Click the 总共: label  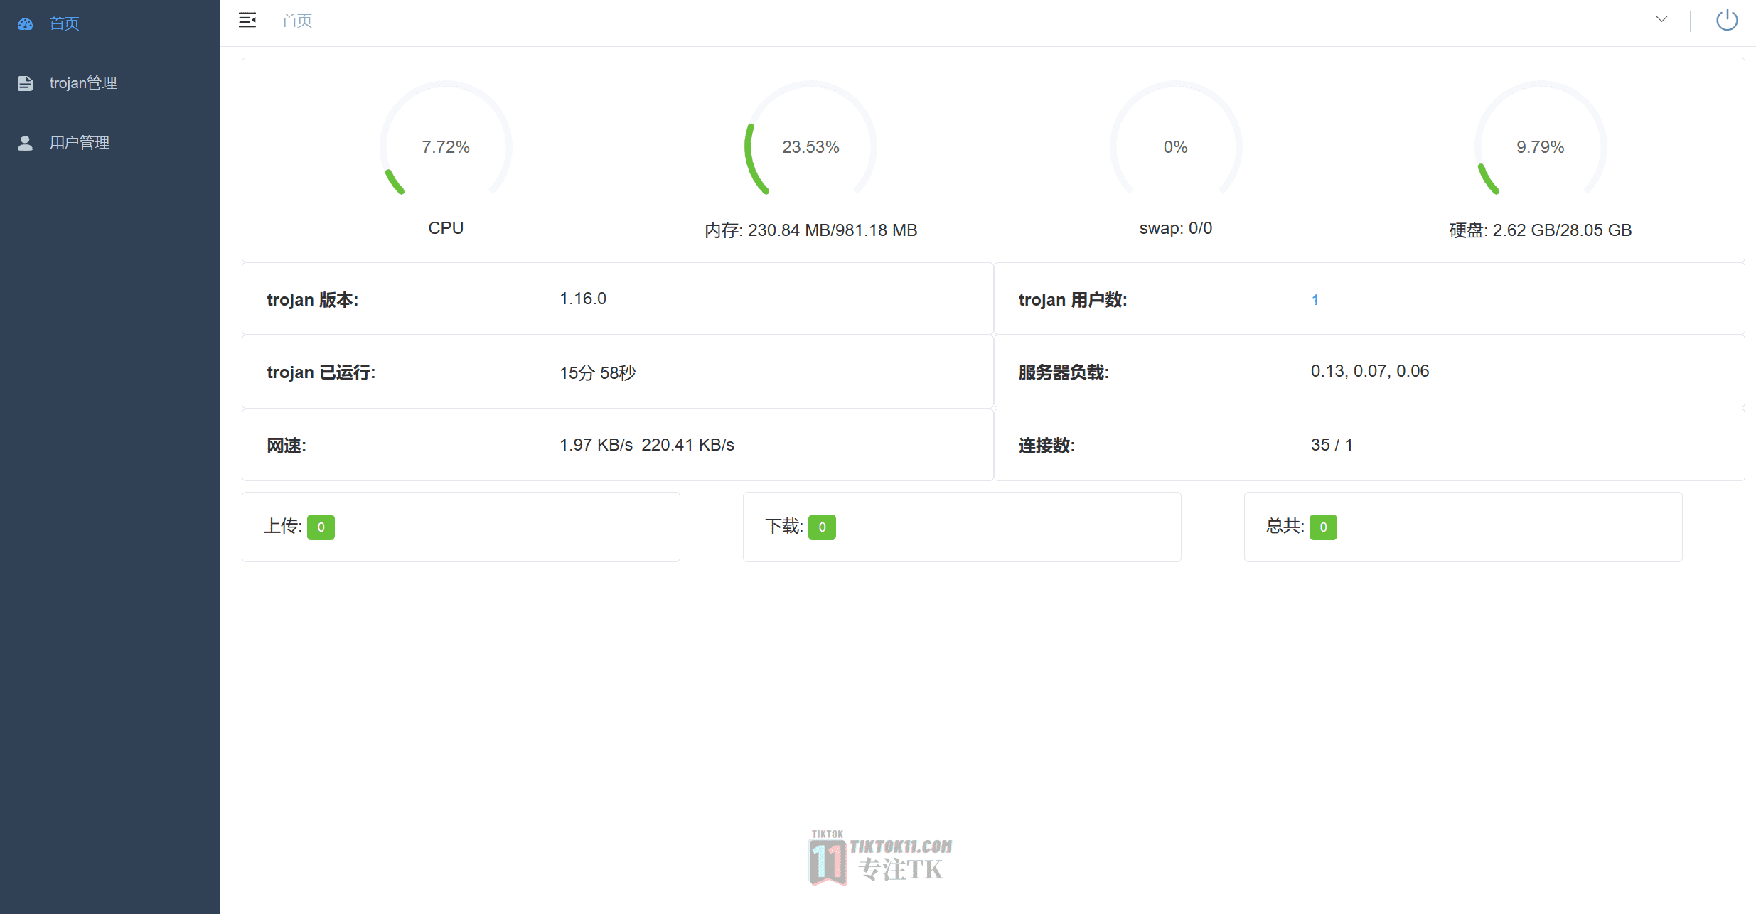[x=1285, y=526]
